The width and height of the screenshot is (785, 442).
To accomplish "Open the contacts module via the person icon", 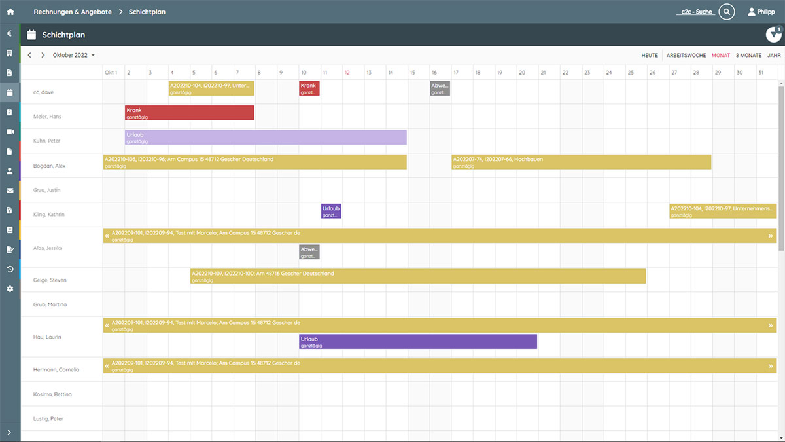I will 9,170.
